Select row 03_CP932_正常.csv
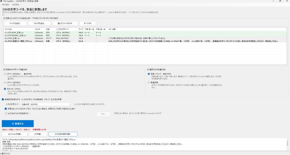 click(x=145, y=38)
